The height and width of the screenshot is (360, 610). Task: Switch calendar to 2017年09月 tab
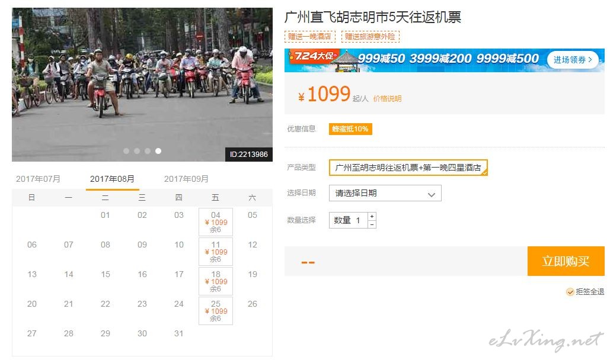pyautogui.click(x=186, y=179)
